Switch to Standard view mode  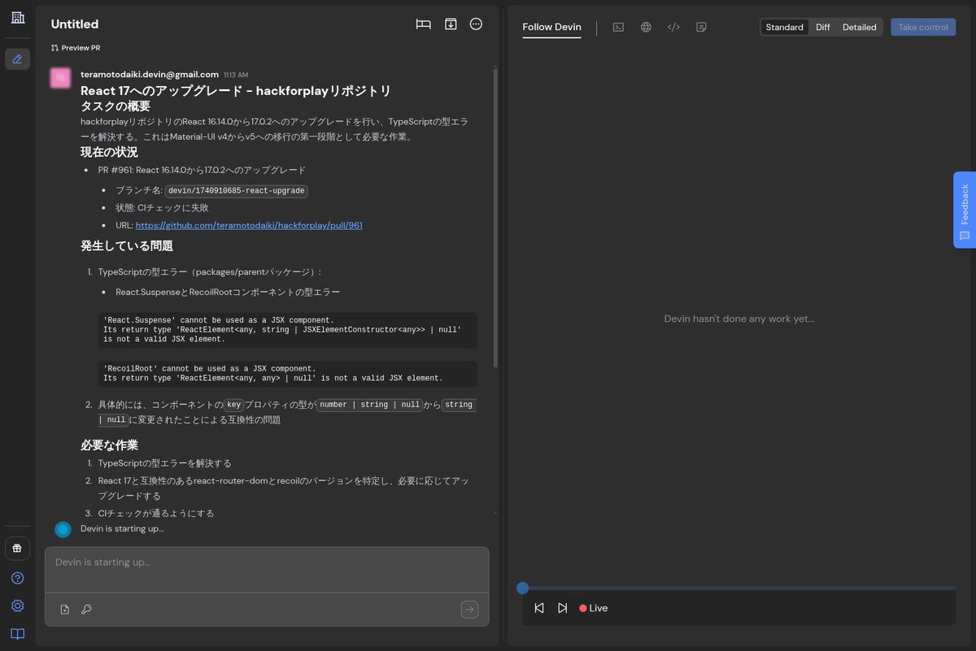[x=785, y=28]
